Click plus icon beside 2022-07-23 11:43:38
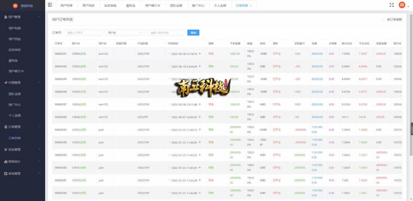Viewport: 413px width, 201px height. (x=200, y=180)
